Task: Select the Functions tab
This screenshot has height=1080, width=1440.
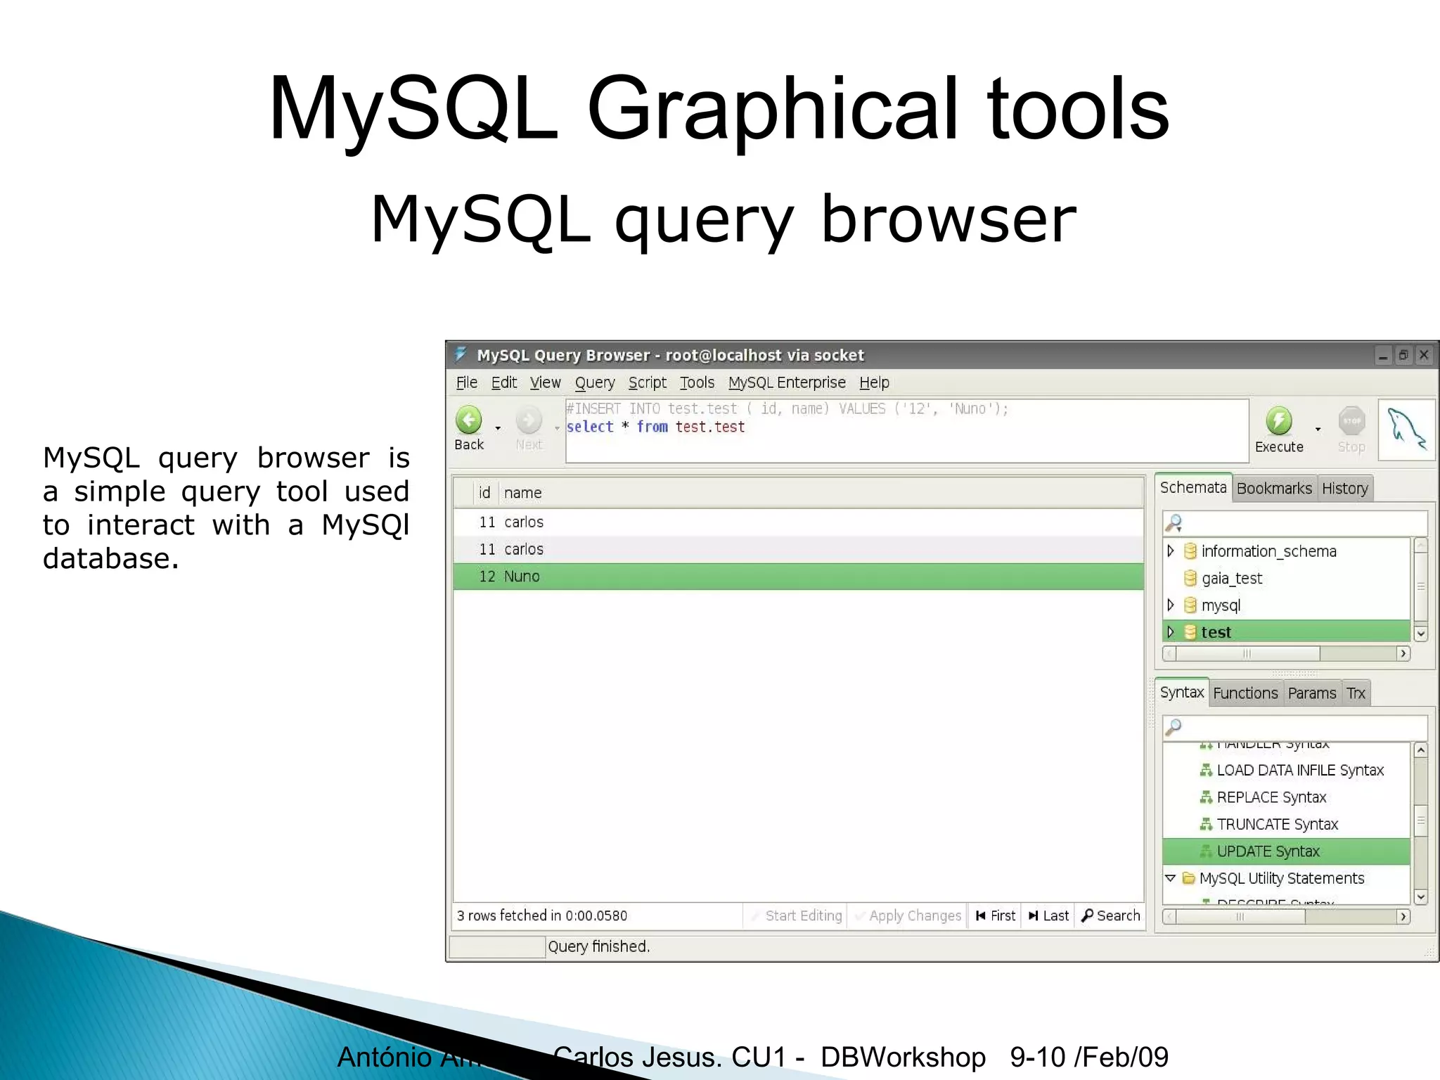Action: click(x=1245, y=693)
